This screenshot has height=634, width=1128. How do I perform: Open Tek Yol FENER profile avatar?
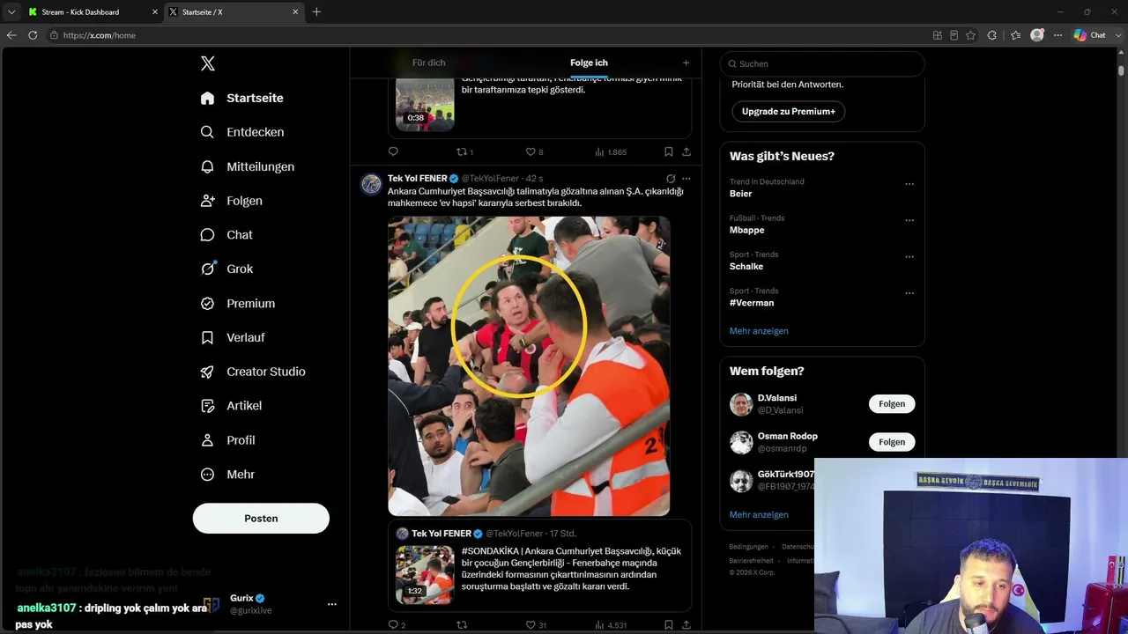click(371, 184)
